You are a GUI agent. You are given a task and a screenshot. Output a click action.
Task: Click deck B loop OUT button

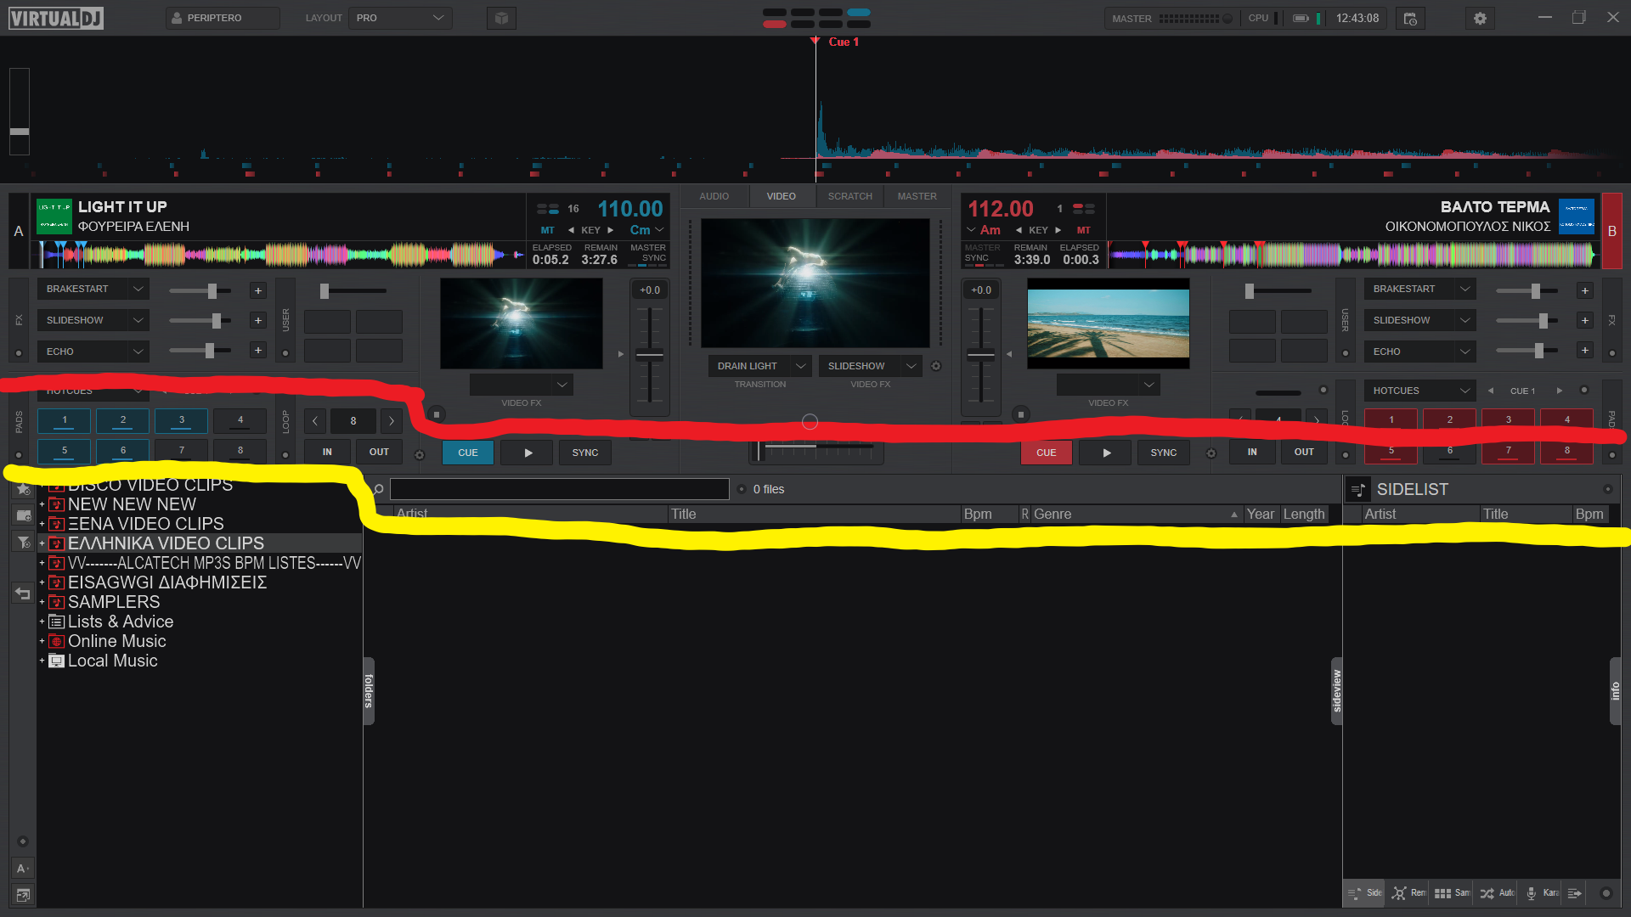pos(1304,452)
